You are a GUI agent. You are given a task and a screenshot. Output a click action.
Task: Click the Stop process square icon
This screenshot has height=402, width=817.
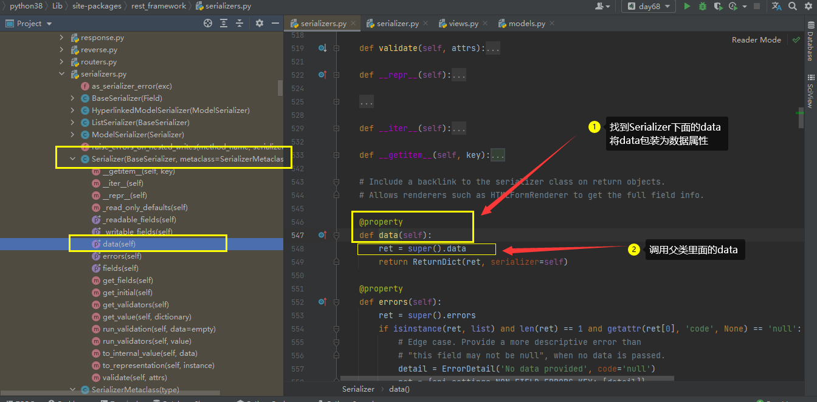[757, 6]
